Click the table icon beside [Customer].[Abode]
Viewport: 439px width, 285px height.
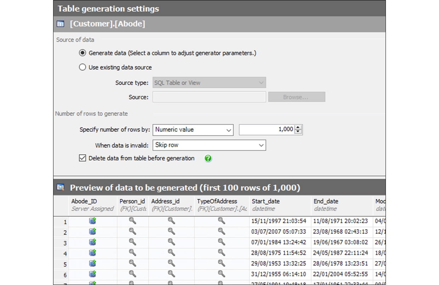(61, 24)
